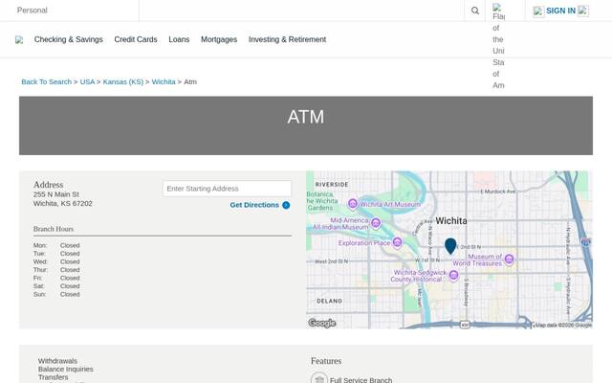Click the address line 255 N Main St
Viewport: 612px width, 383px height.
tap(55, 194)
